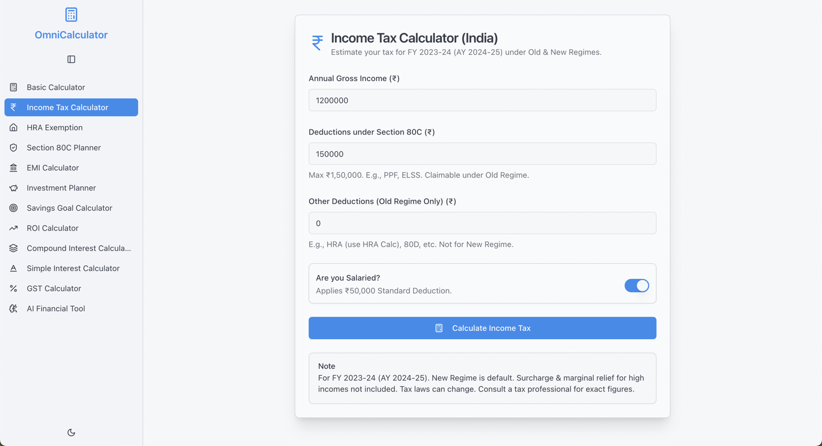The image size is (822, 446).
Task: Select the Other Deductions input field
Action: [x=482, y=223]
